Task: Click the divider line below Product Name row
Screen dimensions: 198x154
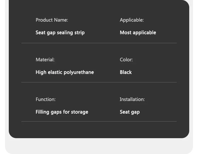Action: [99, 43]
